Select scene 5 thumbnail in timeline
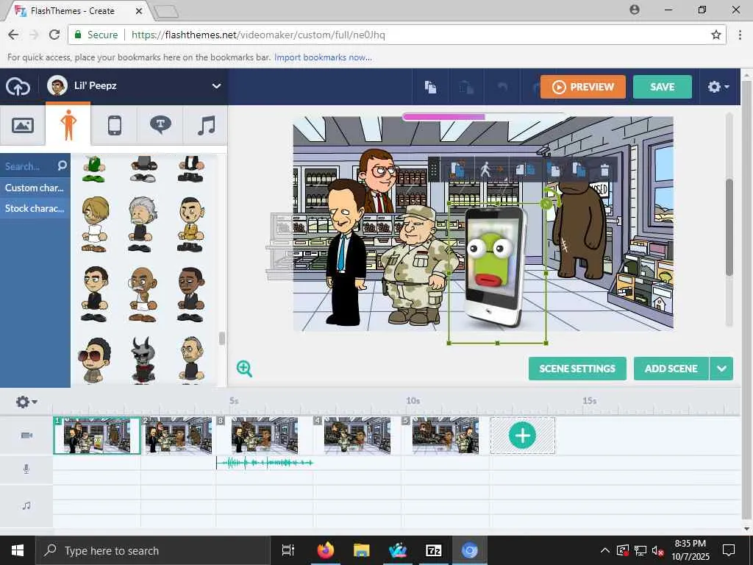Image resolution: width=753 pixels, height=565 pixels. 445,436
